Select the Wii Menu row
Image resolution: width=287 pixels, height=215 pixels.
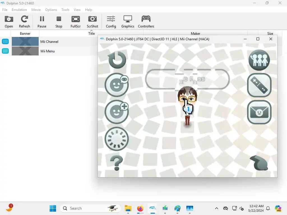(49, 51)
